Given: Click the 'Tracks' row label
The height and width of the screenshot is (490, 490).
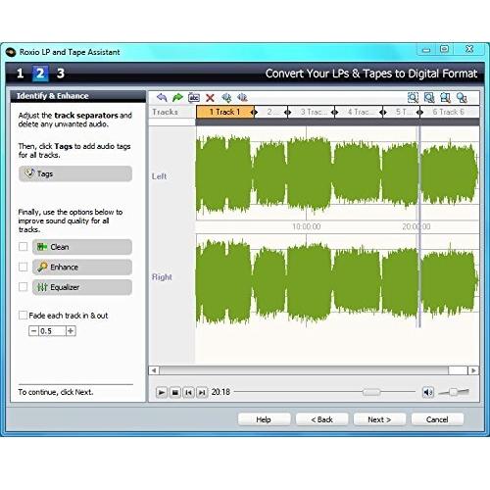Looking at the screenshot, I should (165, 112).
